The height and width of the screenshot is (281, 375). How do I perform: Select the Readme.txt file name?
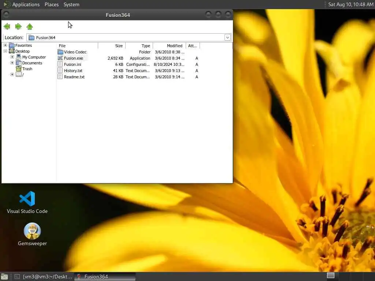(74, 77)
